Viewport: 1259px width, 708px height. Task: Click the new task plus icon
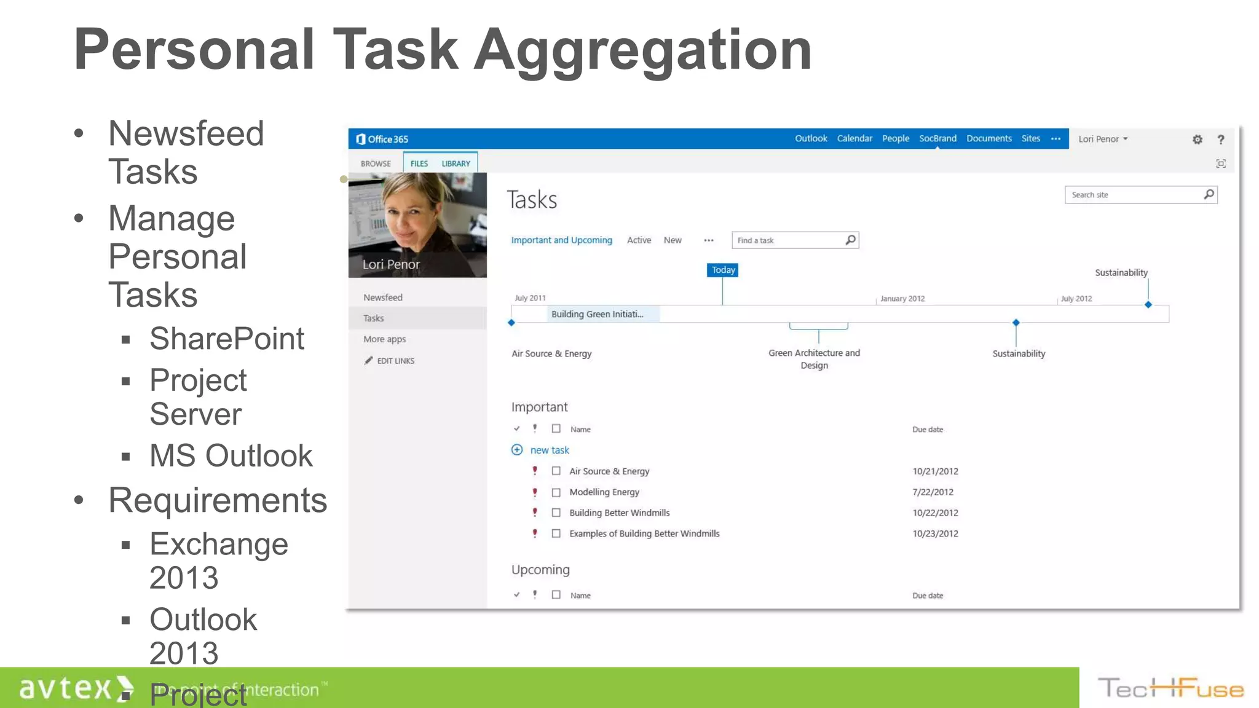pos(517,450)
